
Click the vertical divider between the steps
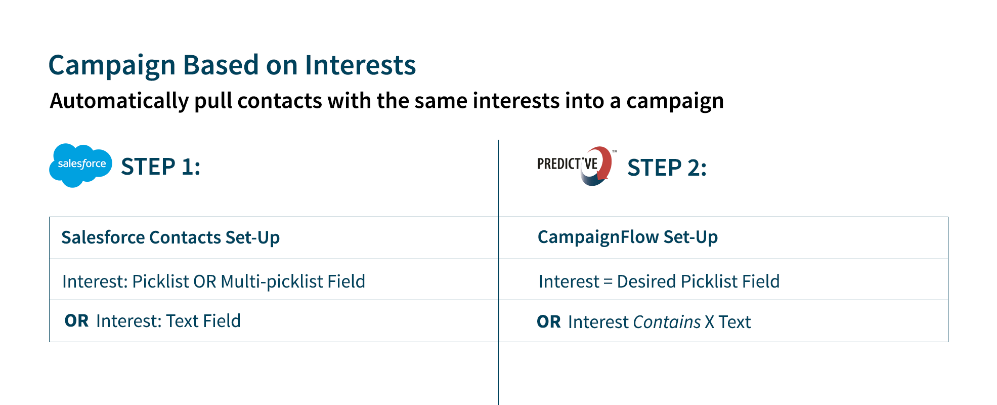[x=498, y=272]
